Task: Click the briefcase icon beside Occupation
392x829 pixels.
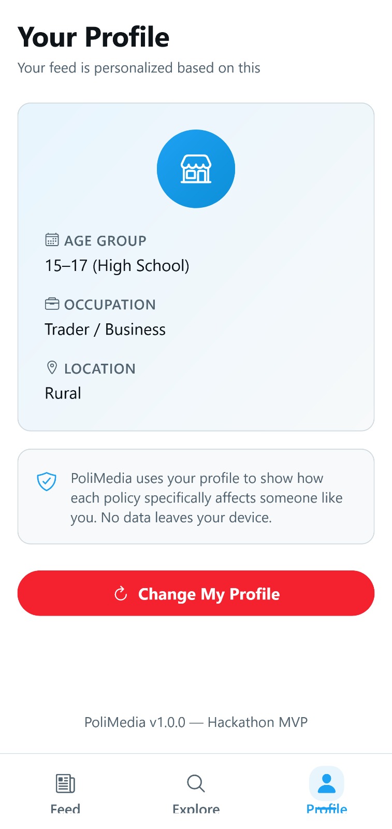Action: [x=52, y=304]
